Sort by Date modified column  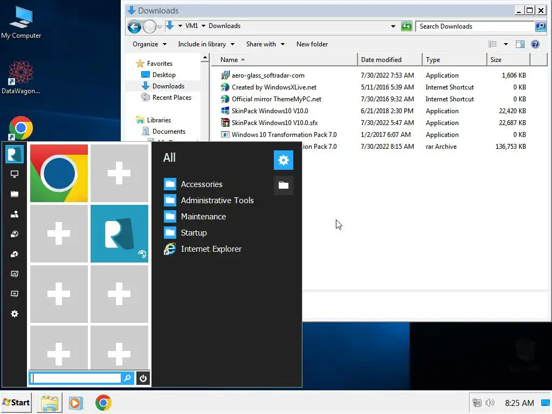(390, 59)
